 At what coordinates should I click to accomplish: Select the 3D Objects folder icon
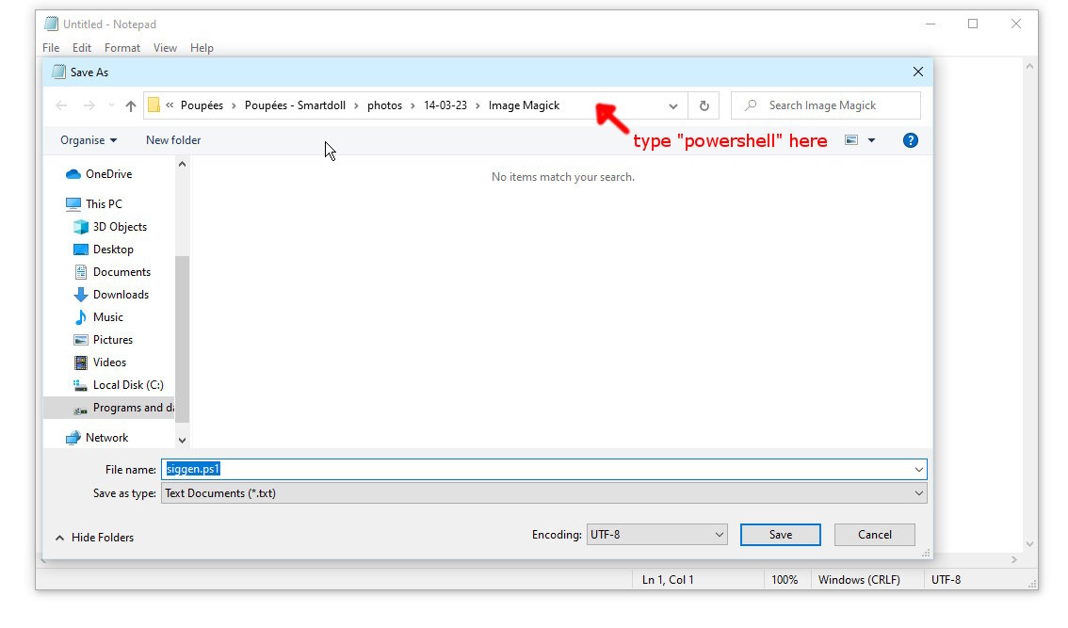[x=81, y=227]
